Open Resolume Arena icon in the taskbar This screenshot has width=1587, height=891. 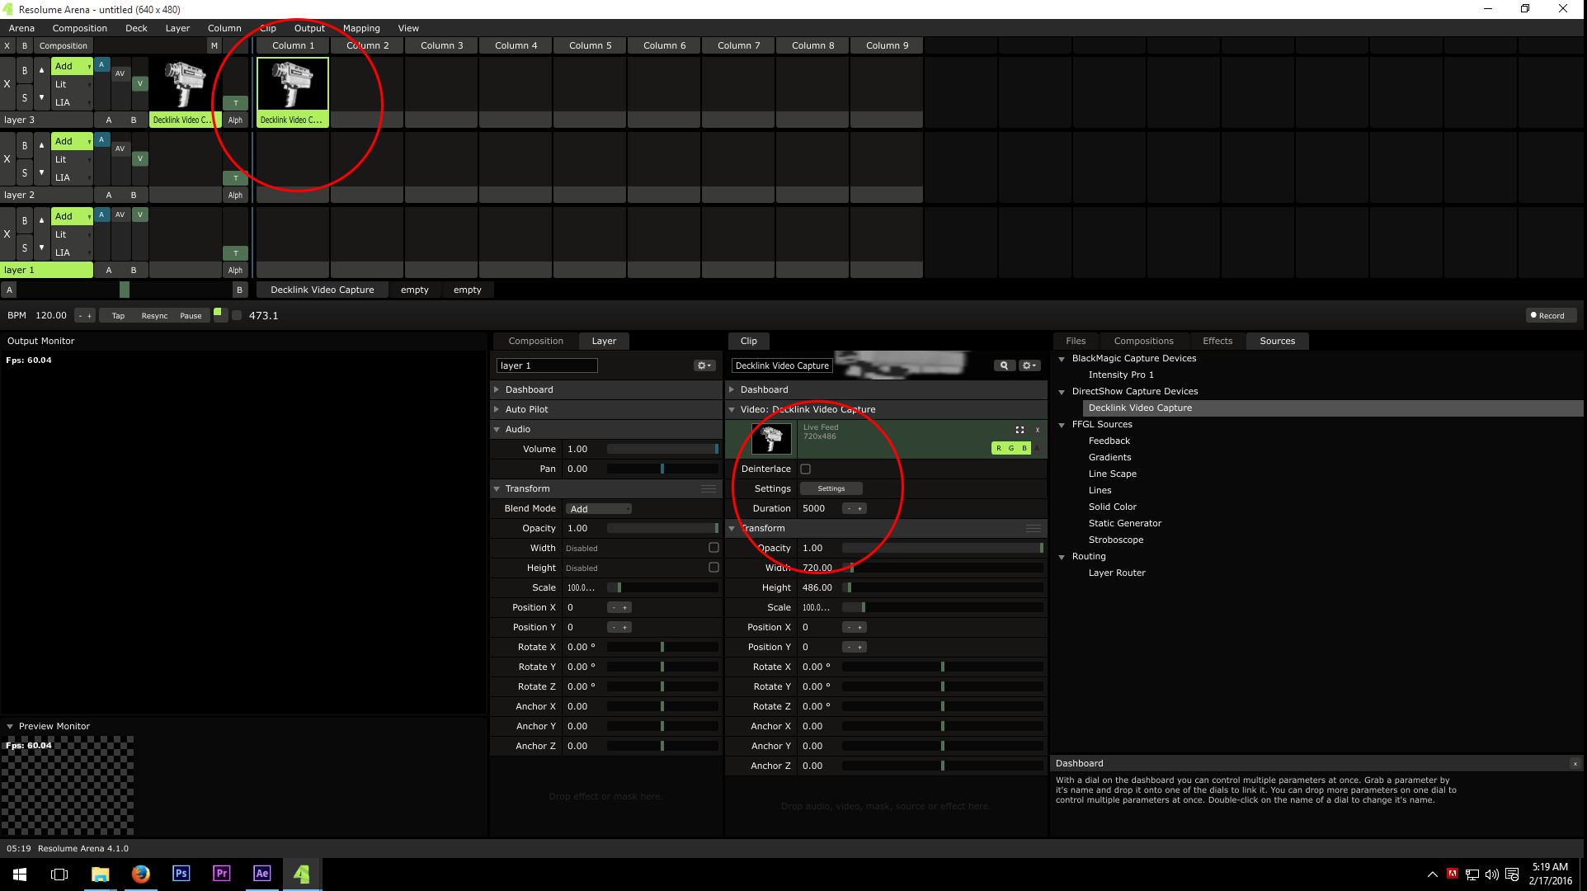pyautogui.click(x=302, y=874)
